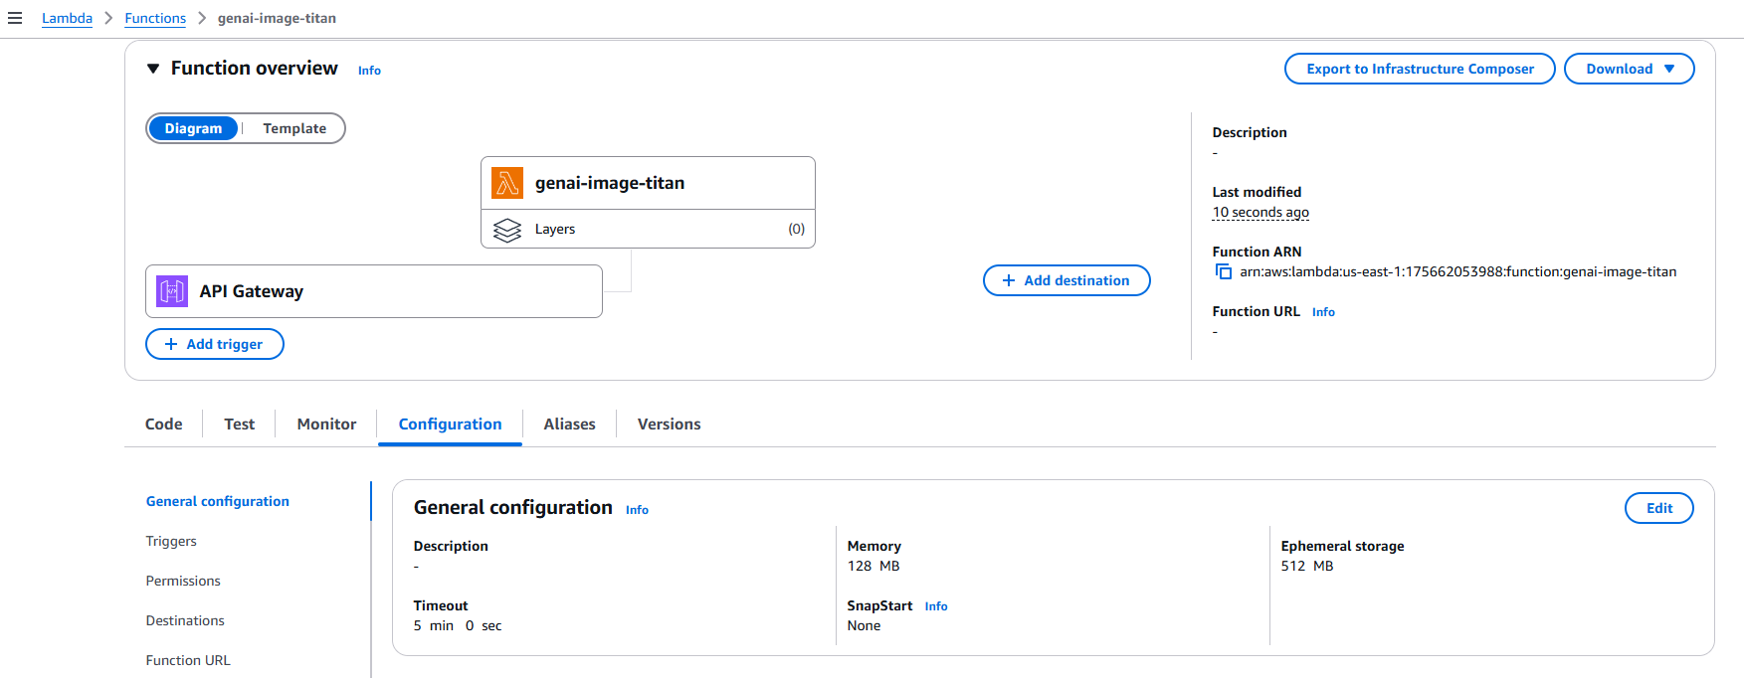Click the SnapStart 'None' value

click(864, 625)
